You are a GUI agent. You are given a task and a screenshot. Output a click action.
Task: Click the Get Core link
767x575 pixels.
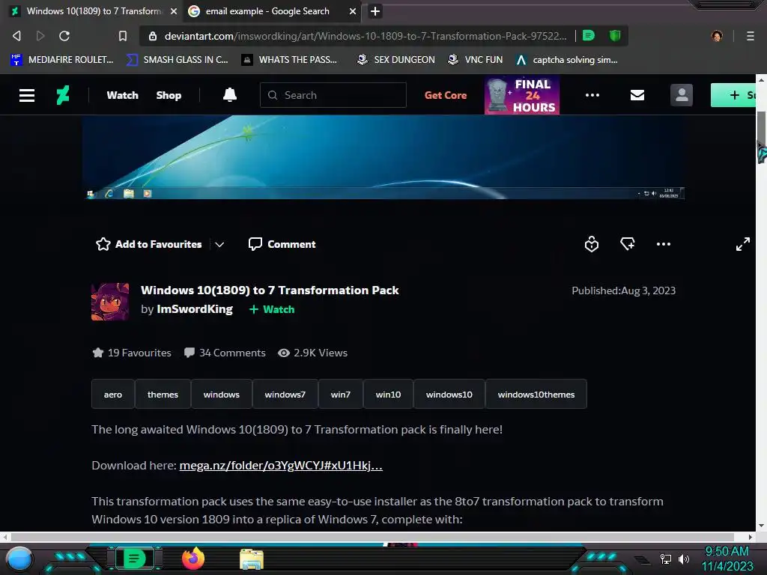point(446,95)
